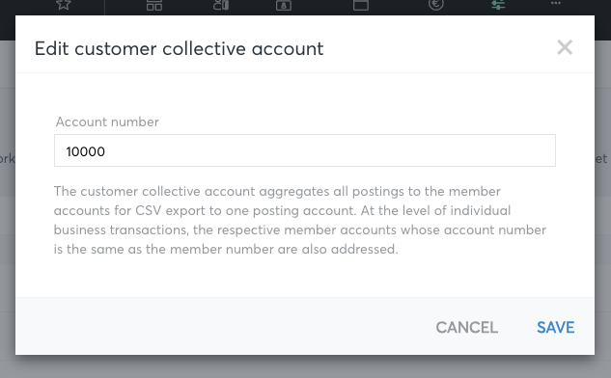Click the SAVE button
This screenshot has height=378, width=611.
click(x=556, y=328)
